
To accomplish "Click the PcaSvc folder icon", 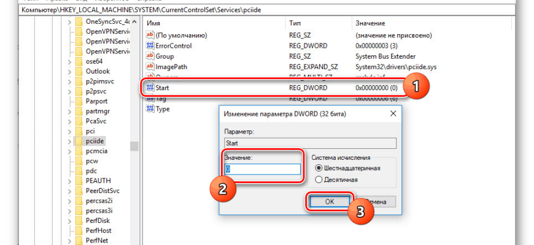I will coord(79,121).
